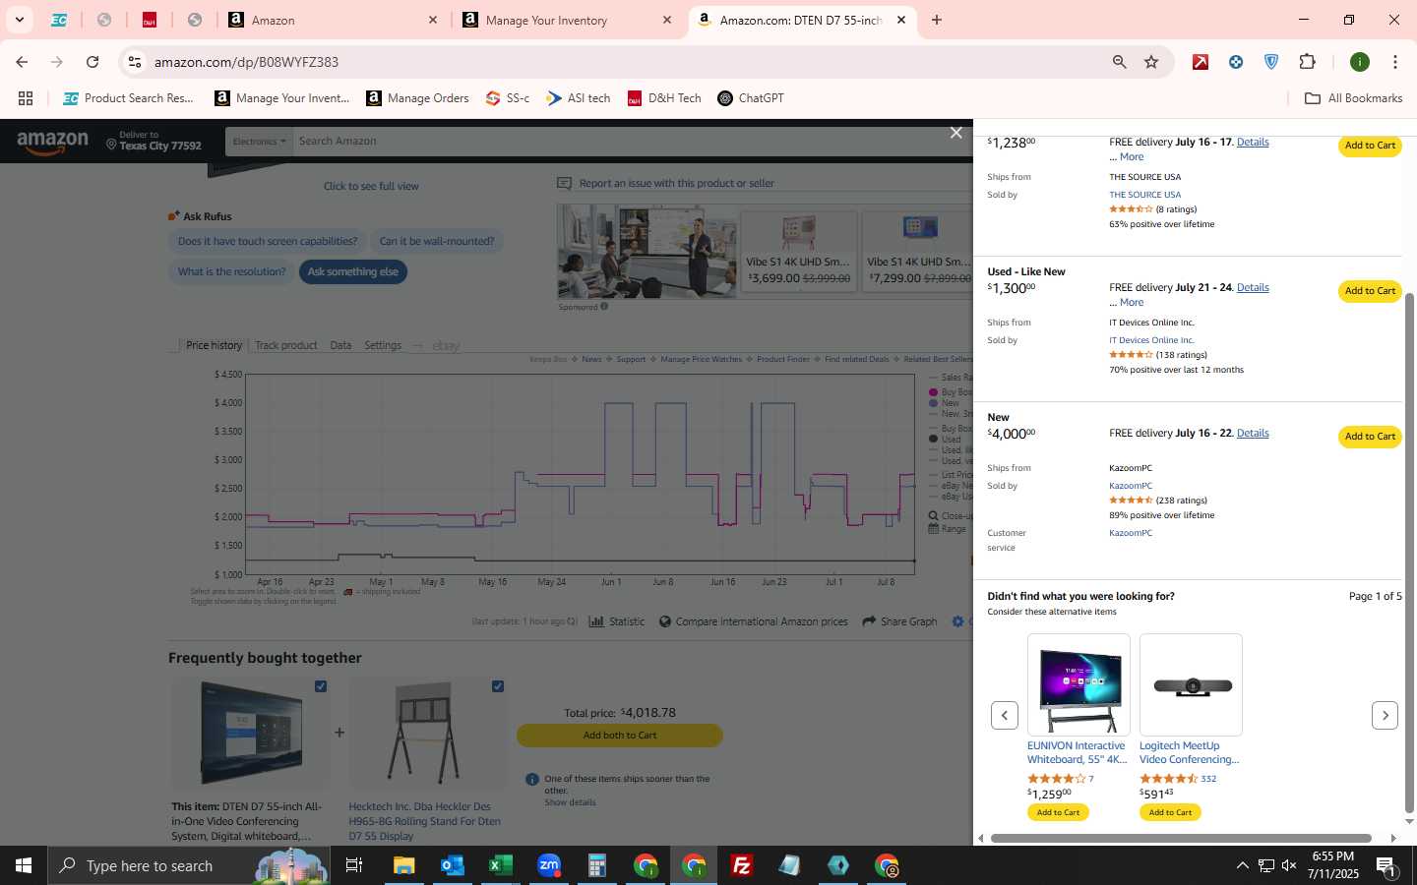Close the Manage Your Inventory tab
The image size is (1417, 885).
click(667, 20)
